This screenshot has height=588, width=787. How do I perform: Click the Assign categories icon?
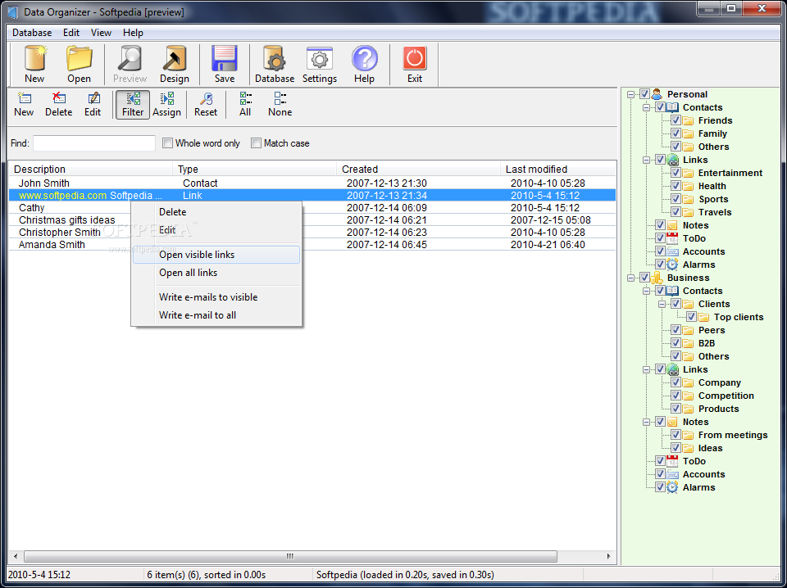point(166,104)
